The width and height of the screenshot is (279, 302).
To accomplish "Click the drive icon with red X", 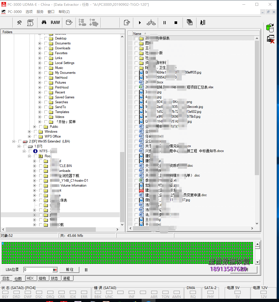I will point(271,39).
